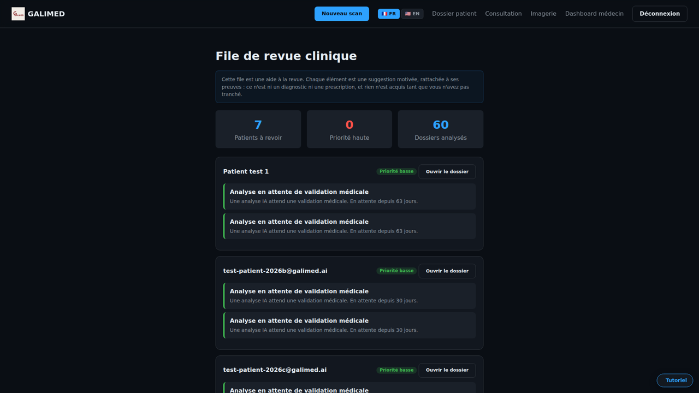699x393 pixels.
Task: Click Priorité basse badge of test-patient-2026c
Action: (x=396, y=370)
